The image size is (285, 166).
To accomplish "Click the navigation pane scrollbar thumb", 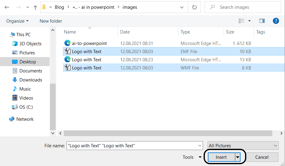I will 53,107.
